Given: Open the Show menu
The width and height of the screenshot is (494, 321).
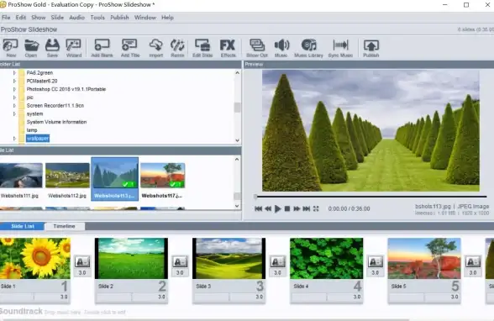Looking at the screenshot, I should tap(39, 18).
